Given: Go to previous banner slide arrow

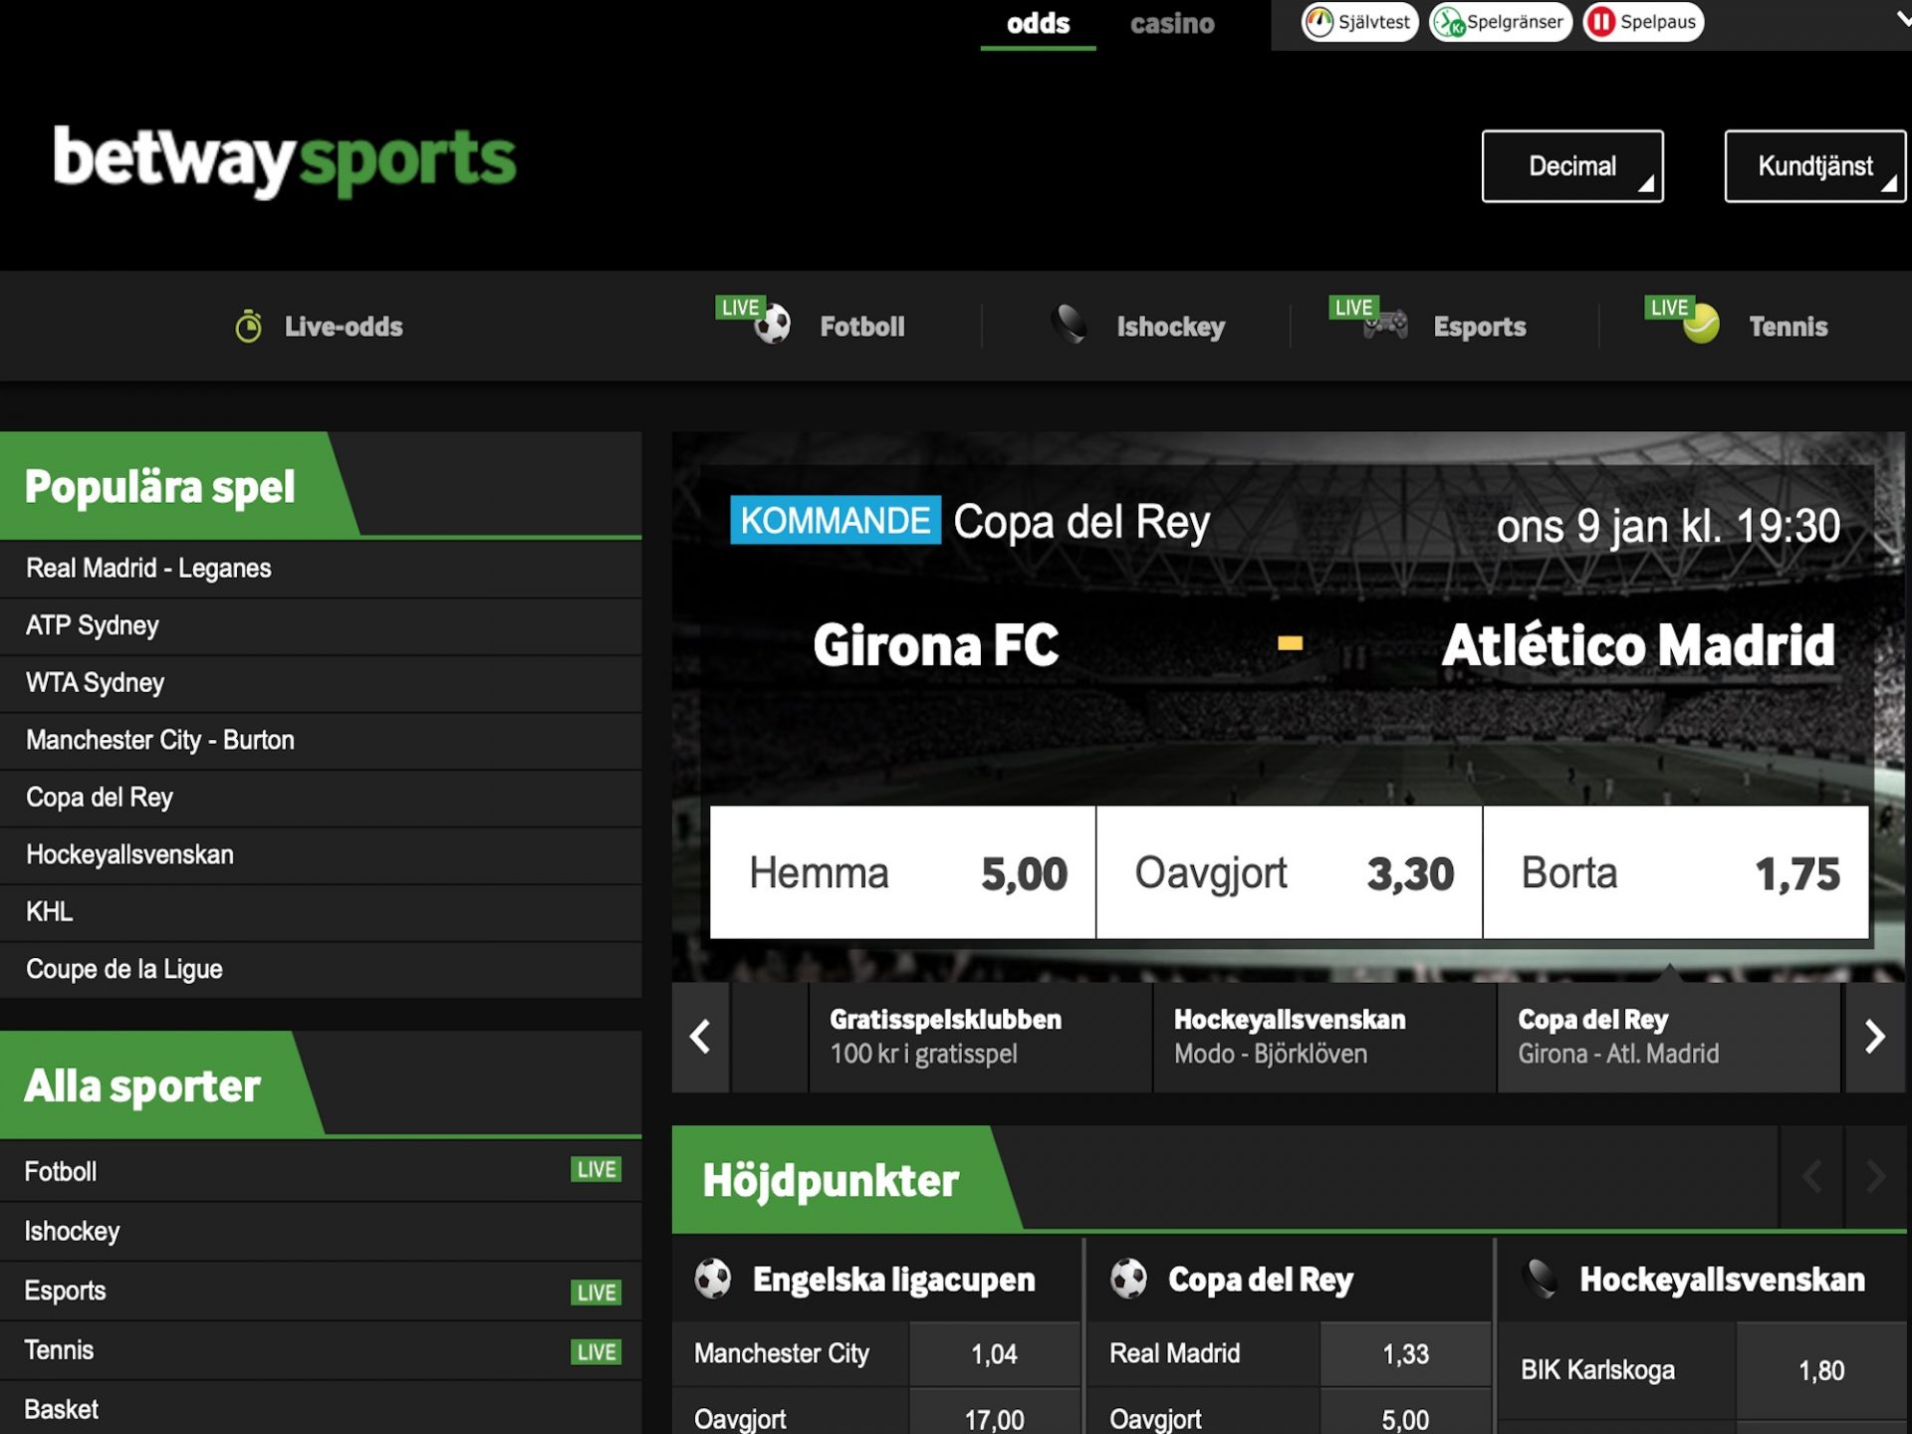Looking at the screenshot, I should pyautogui.click(x=700, y=1038).
